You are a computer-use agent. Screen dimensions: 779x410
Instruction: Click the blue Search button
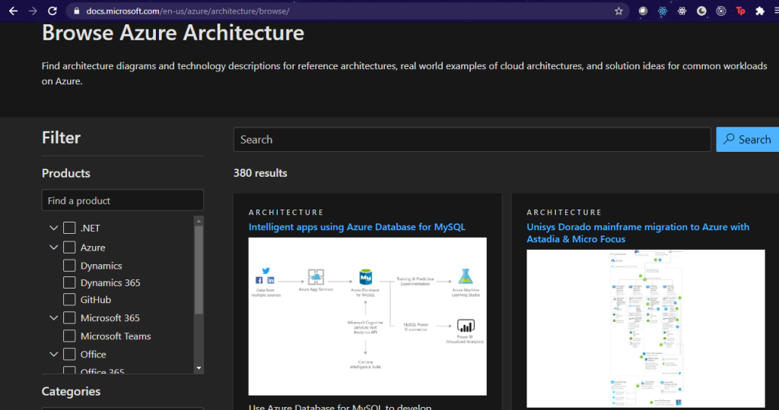(x=747, y=140)
